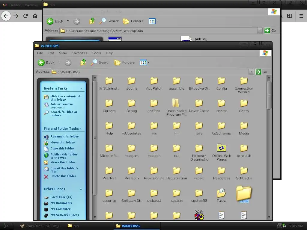Open the Downloaded Program Files folder
The height and width of the screenshot is (230, 307).
coord(176,108)
